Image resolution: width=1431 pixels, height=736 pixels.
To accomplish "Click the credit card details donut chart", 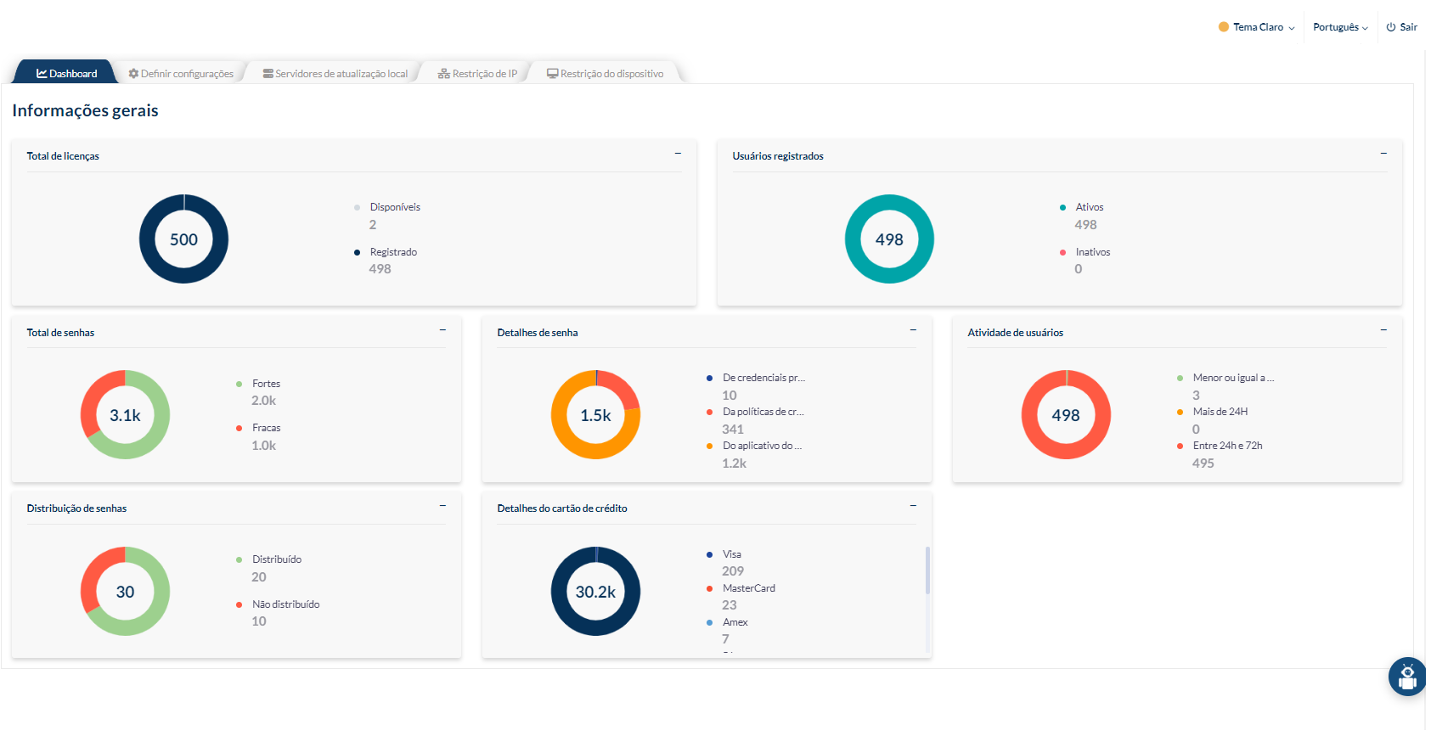I will coord(595,592).
